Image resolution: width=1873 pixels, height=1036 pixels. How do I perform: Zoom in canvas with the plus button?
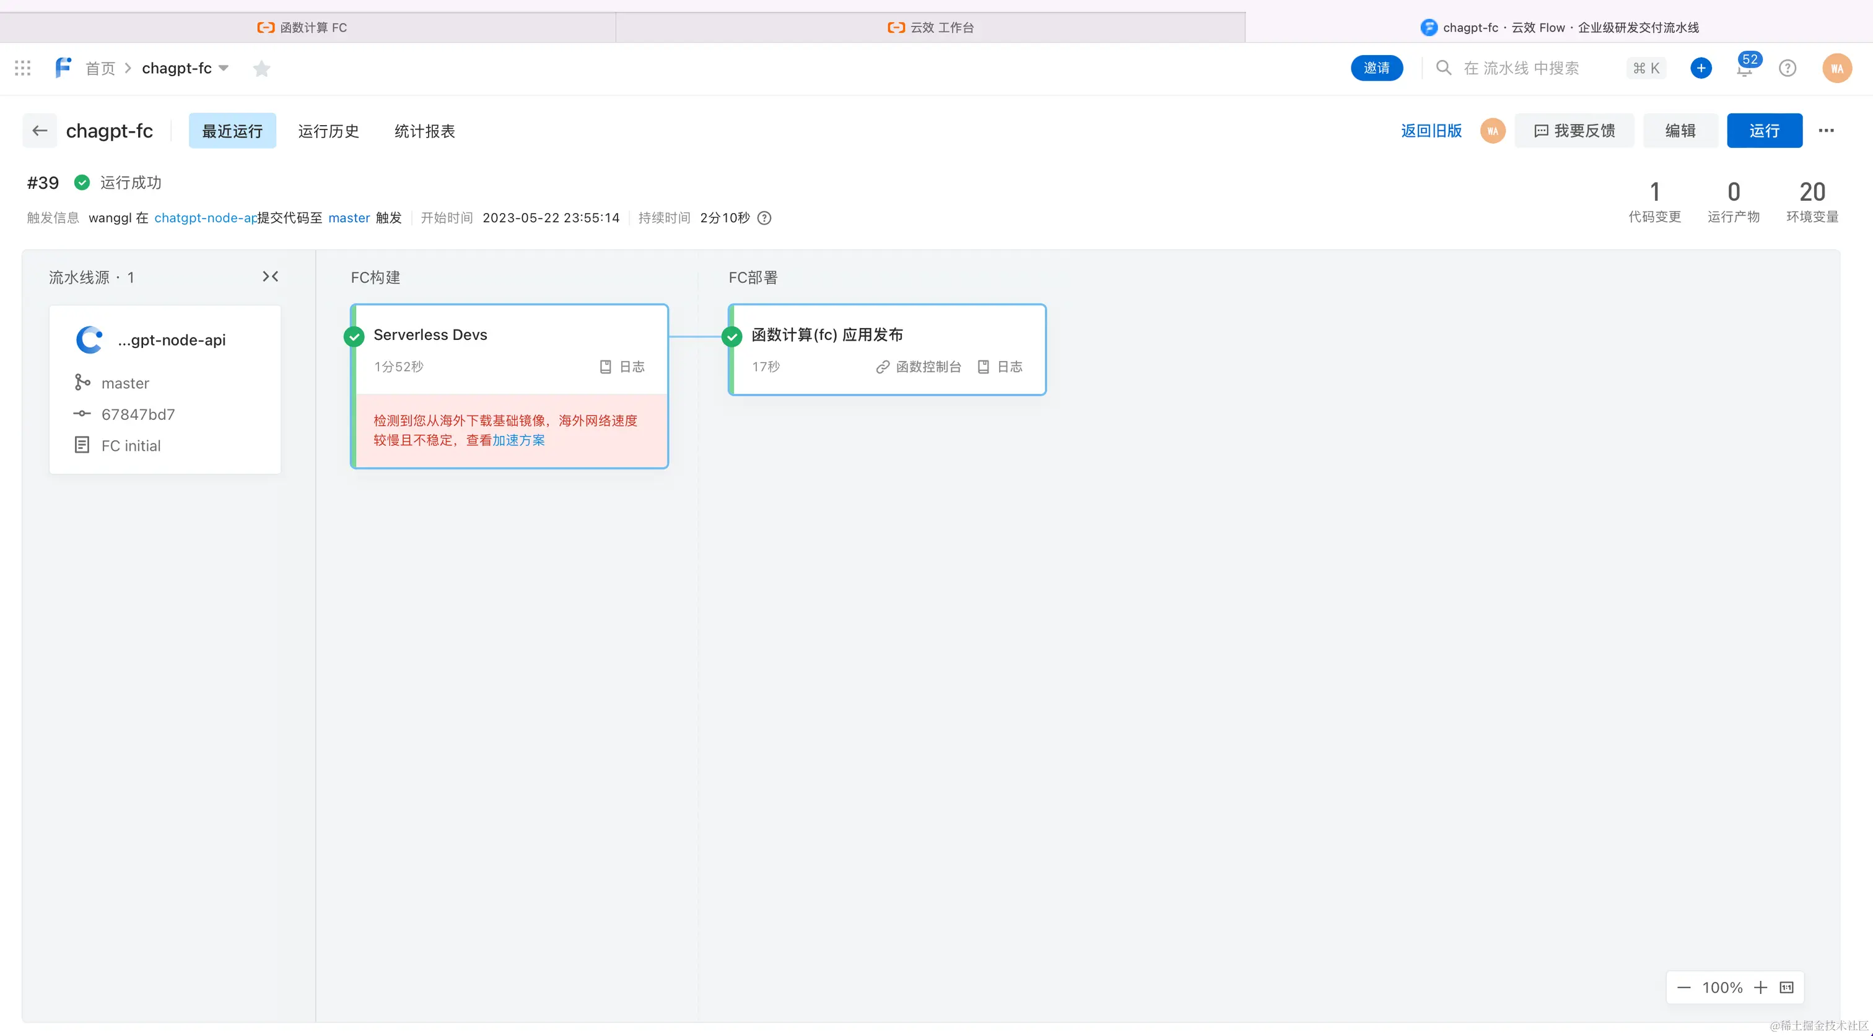click(1760, 987)
